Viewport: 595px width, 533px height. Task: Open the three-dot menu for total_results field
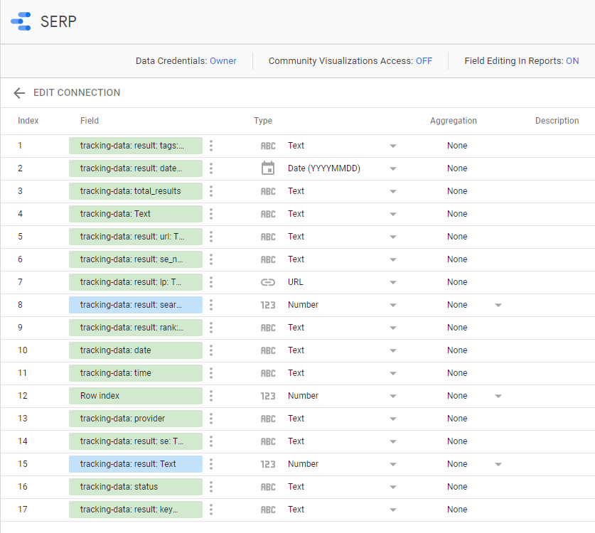[x=211, y=191]
